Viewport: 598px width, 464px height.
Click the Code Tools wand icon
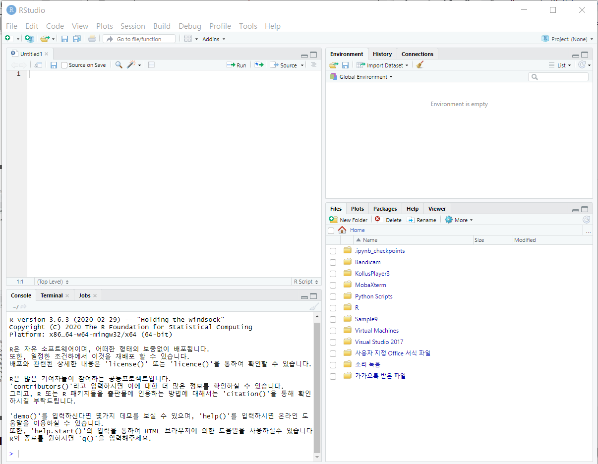pos(131,65)
